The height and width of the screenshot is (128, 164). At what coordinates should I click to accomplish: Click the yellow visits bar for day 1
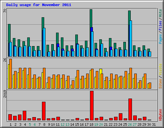point(9,76)
